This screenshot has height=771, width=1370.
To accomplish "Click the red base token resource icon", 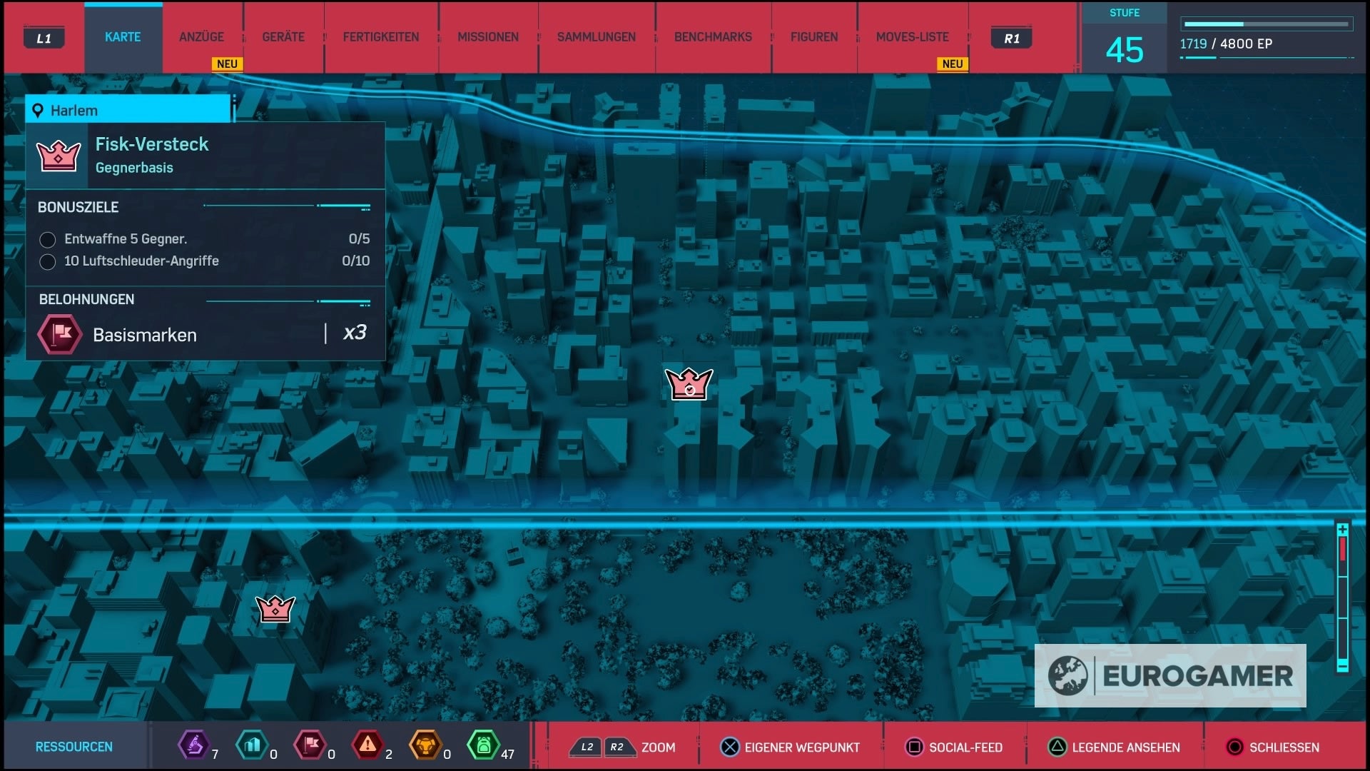I will (310, 745).
